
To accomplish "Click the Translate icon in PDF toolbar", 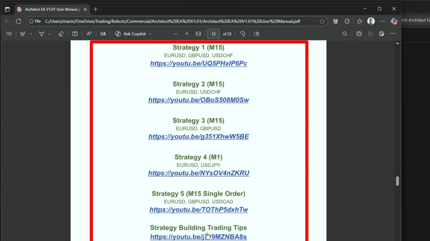I will pyautogui.click(x=103, y=34).
